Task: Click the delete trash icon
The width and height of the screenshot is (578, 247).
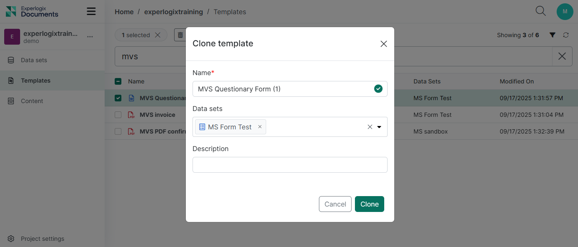Action: coord(180,35)
